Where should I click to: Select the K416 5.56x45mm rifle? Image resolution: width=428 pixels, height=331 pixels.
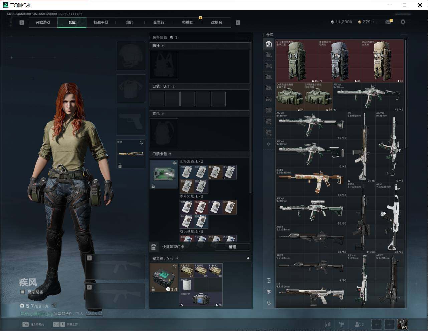311,183
